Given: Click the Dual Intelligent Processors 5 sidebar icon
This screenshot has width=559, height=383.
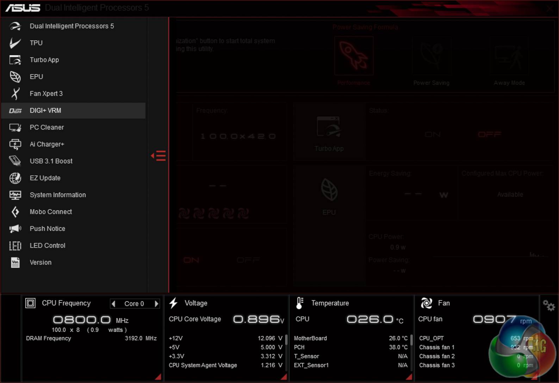Looking at the screenshot, I should (x=15, y=26).
